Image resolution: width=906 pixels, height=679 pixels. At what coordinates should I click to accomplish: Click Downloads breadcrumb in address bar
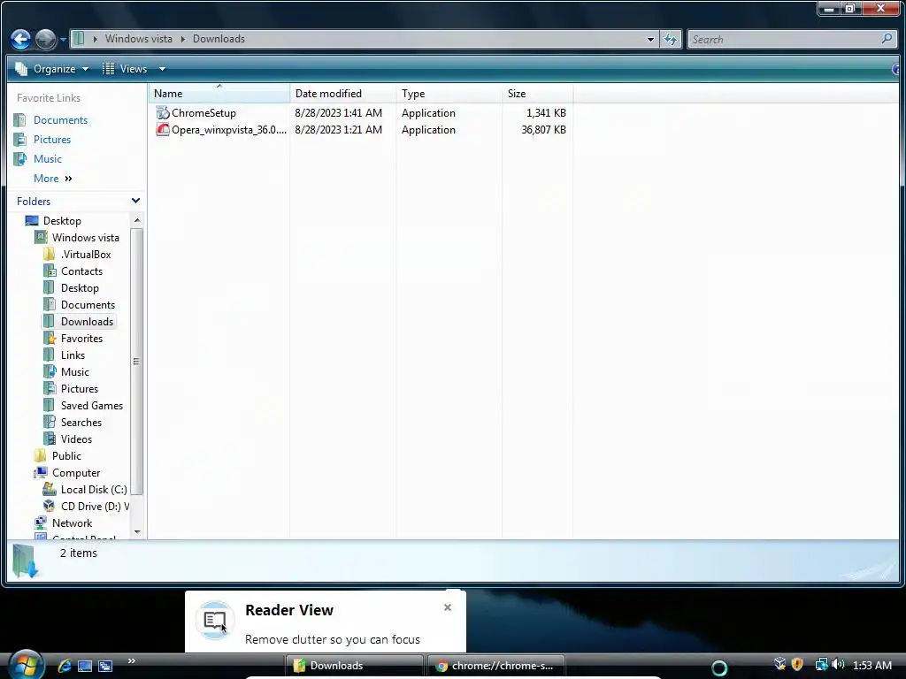pos(219,39)
